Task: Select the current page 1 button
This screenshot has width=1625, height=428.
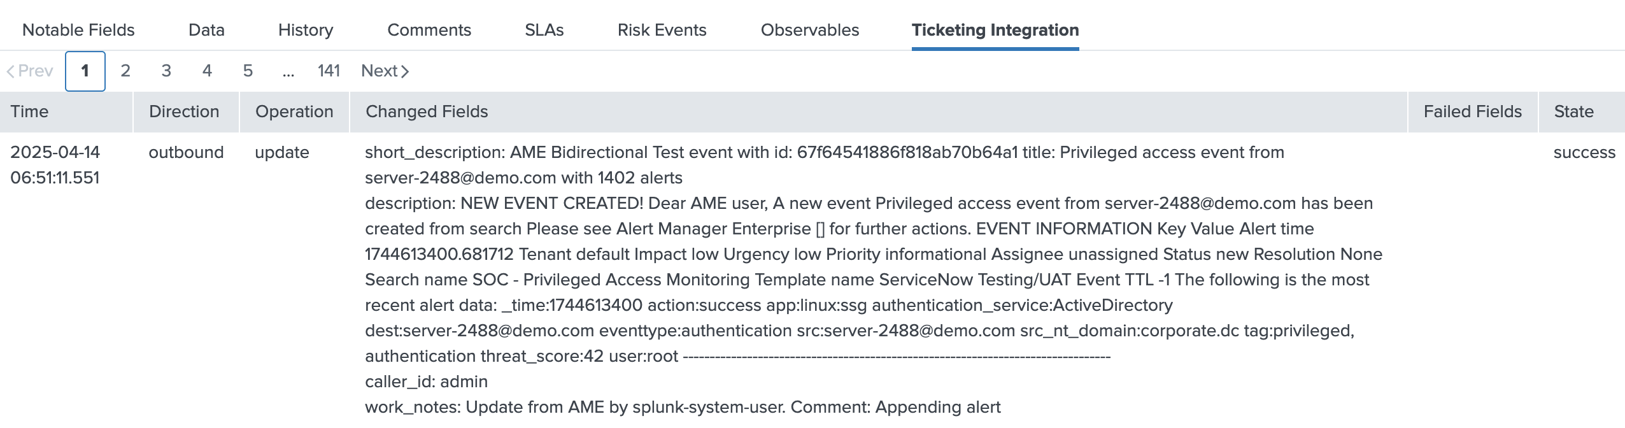Action: [84, 71]
